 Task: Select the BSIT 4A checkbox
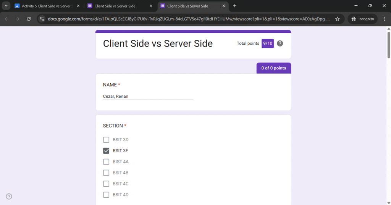coord(106,162)
